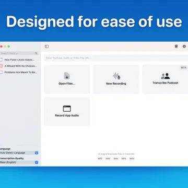Click the BETA badge on Transcribe Podcast

point(183,67)
